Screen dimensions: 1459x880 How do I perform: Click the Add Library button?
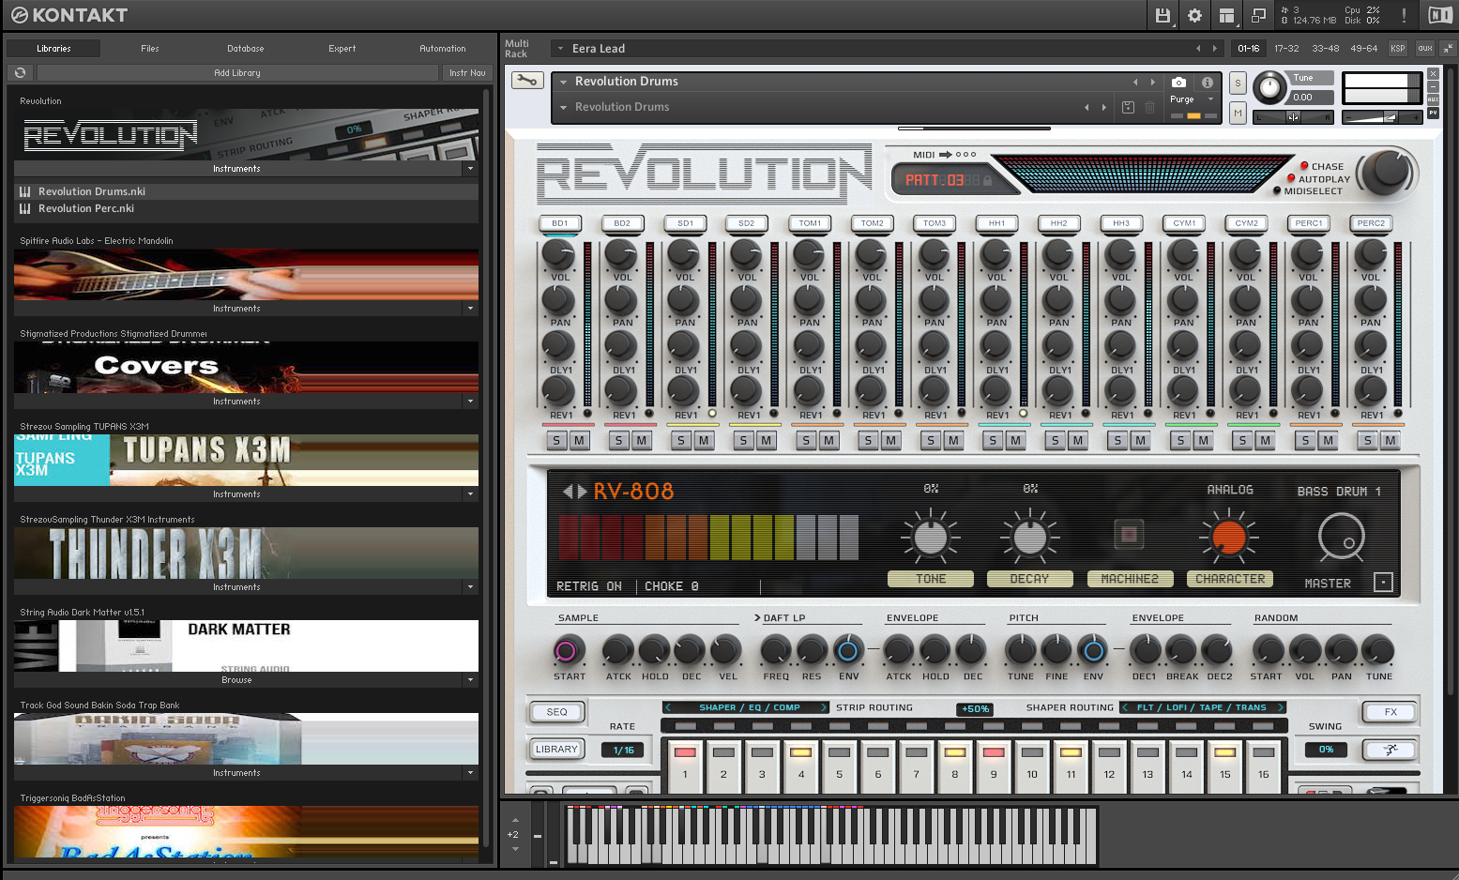tap(237, 72)
